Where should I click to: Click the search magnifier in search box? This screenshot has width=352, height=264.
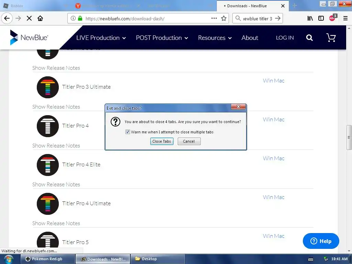238,18
